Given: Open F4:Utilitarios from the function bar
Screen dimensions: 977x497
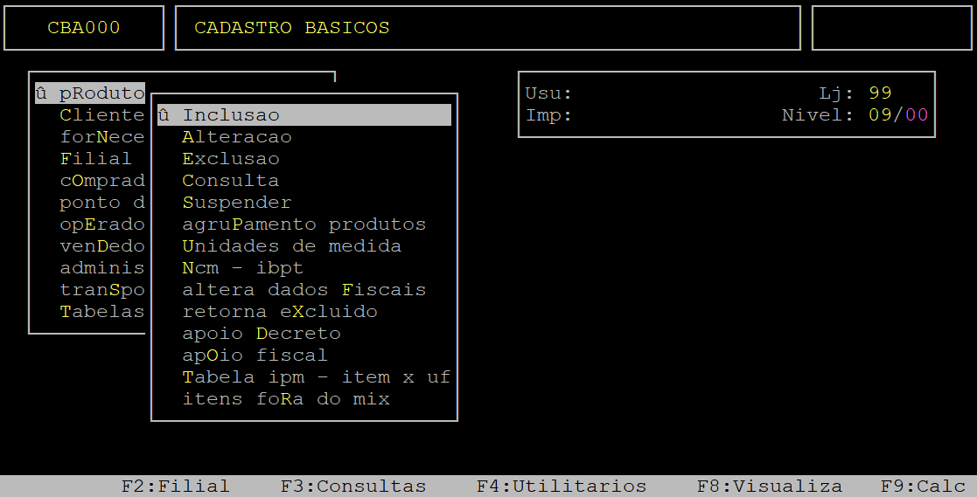Looking at the screenshot, I should 562,486.
